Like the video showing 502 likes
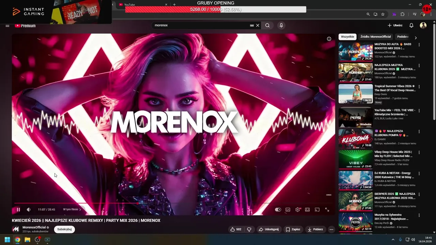Screen dimensions: 436x245 tap(236, 229)
